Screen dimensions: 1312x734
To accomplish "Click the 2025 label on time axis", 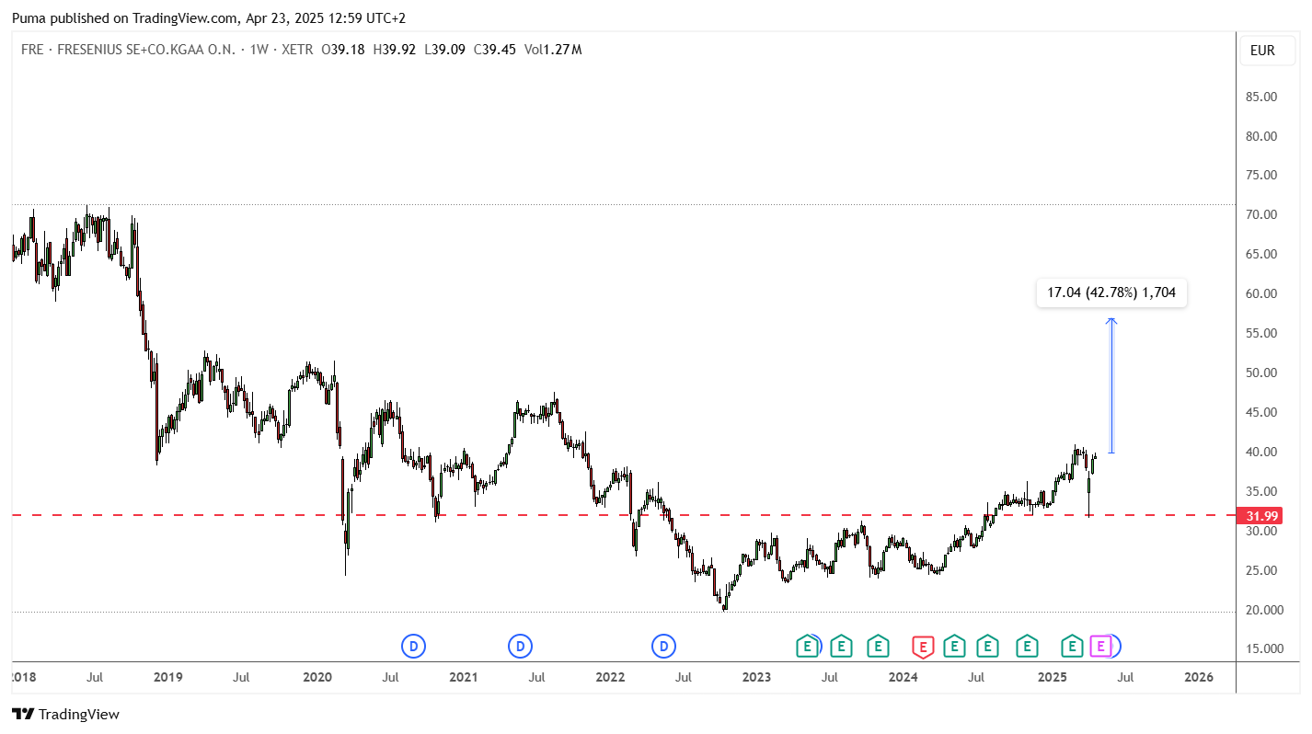I will point(1052,678).
